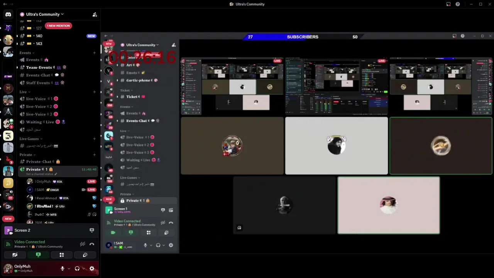Image resolution: width=494 pixels, height=278 pixels.
Task: Add a channel to the Events category
Action: pos(95,53)
